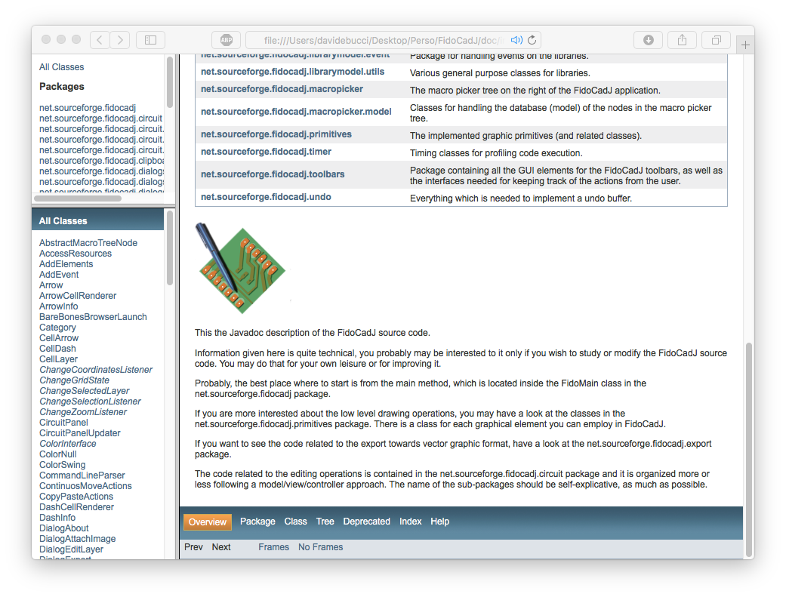Open the Adblock Plus extension icon
The image size is (786, 597).
[x=227, y=40]
